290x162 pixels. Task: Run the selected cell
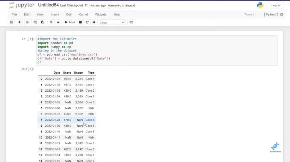70,22
